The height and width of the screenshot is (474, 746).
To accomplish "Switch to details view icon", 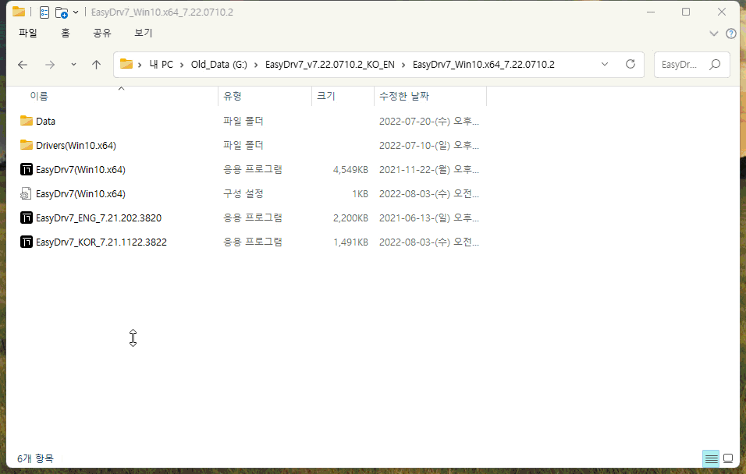I will click(x=711, y=458).
